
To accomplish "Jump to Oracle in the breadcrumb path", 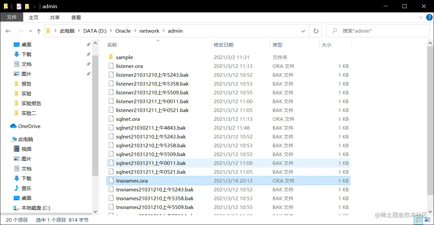I will [x=123, y=31].
